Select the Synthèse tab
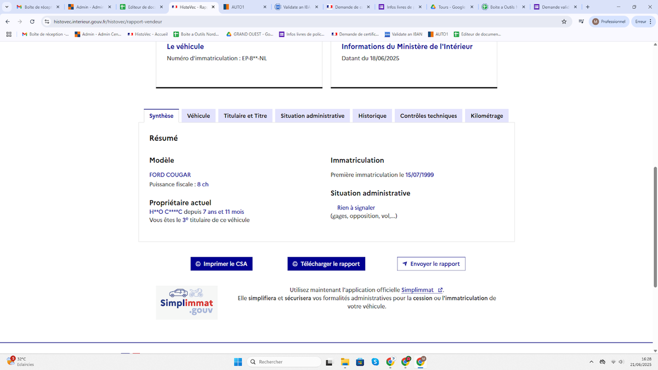 pyautogui.click(x=161, y=116)
